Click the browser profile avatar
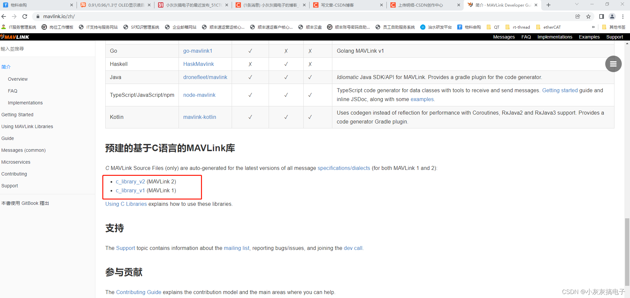 (x=613, y=16)
